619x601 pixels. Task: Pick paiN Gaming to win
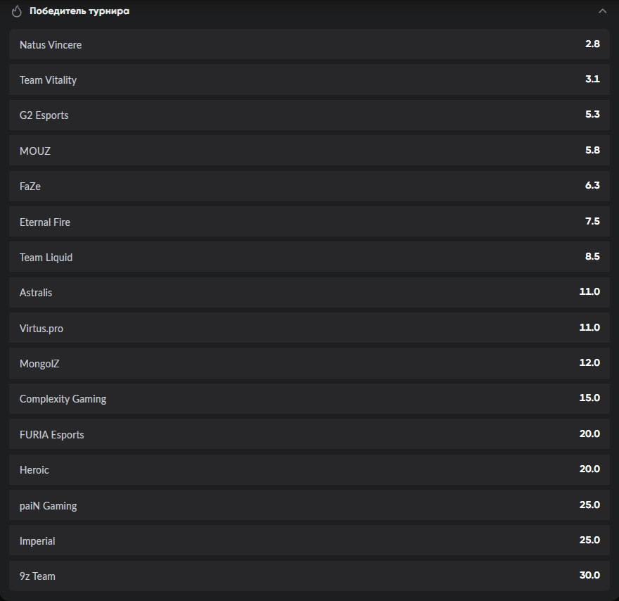click(309, 505)
